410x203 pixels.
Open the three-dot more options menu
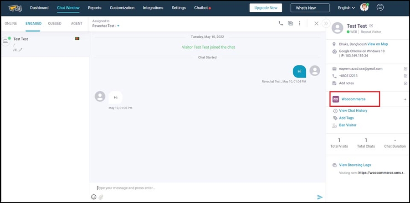299,23
